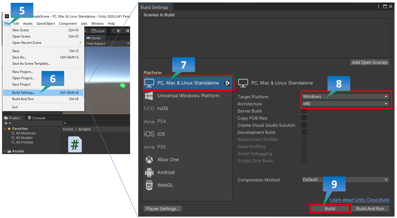Select PC, Mac & Linux Standalone platform
The width and height of the screenshot is (397, 218).
[188, 83]
